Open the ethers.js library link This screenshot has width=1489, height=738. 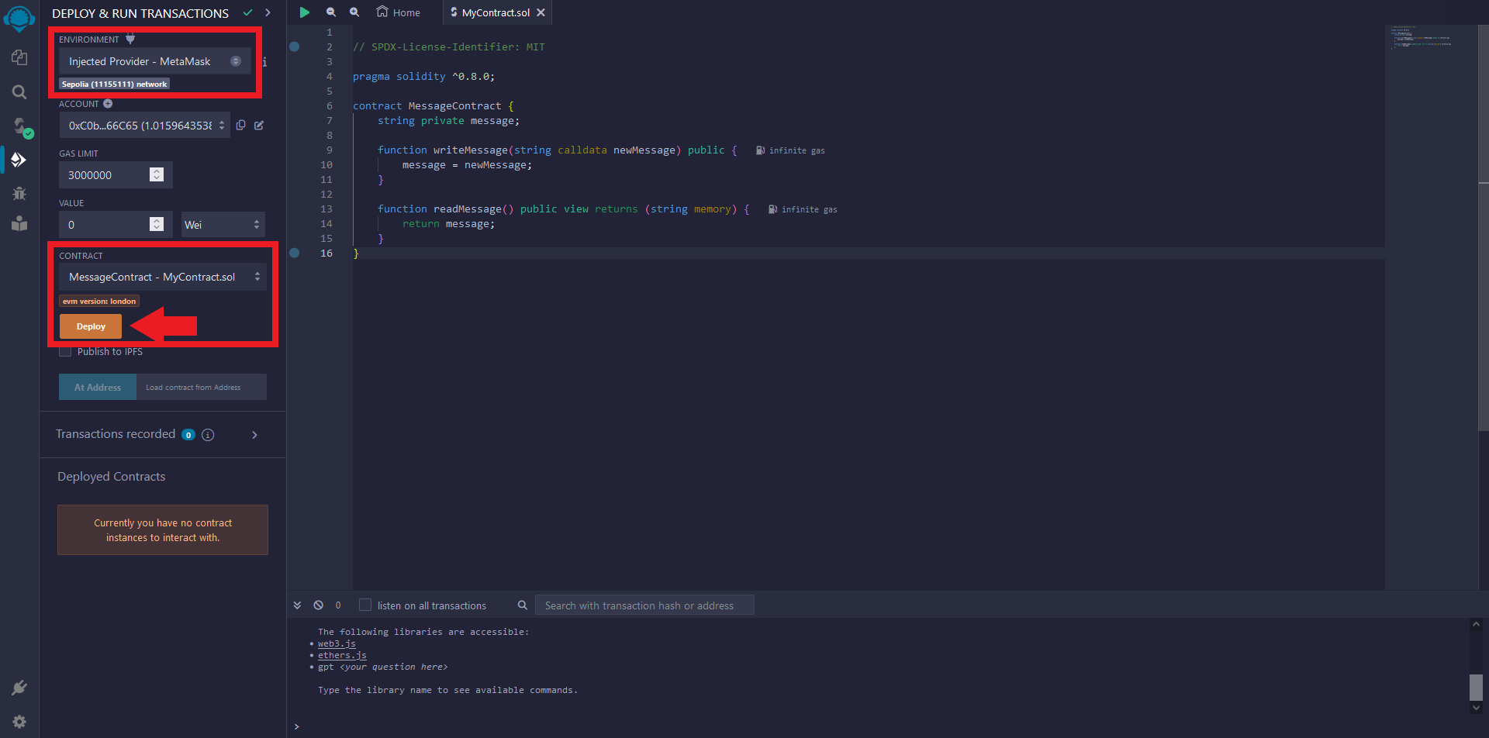(x=342, y=655)
